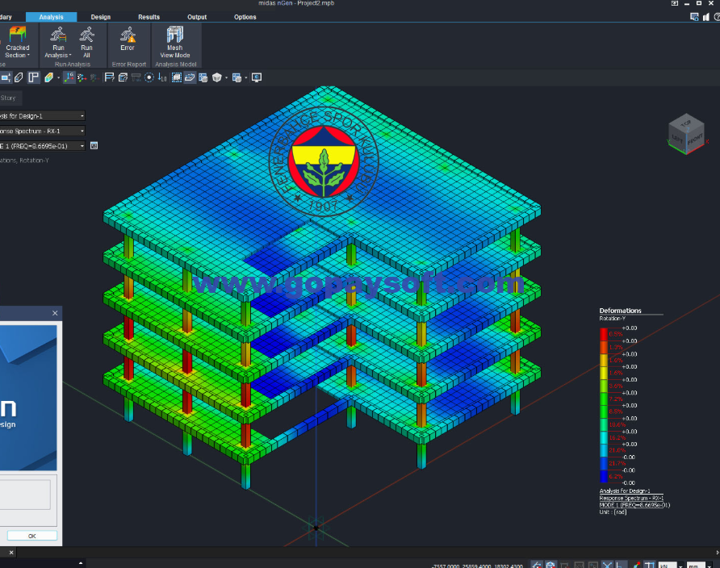The height and width of the screenshot is (568, 720).
Task: Switch to the Output ribbon tab
Action: pos(197,17)
